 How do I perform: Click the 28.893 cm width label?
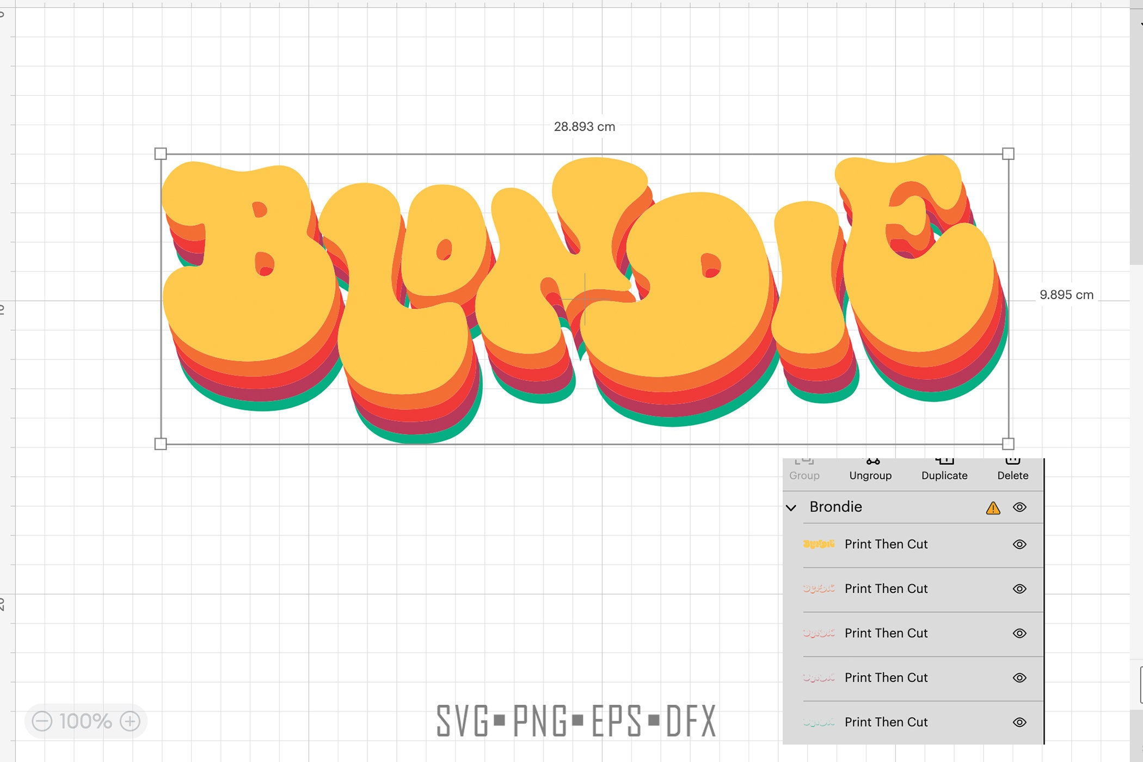click(x=584, y=126)
